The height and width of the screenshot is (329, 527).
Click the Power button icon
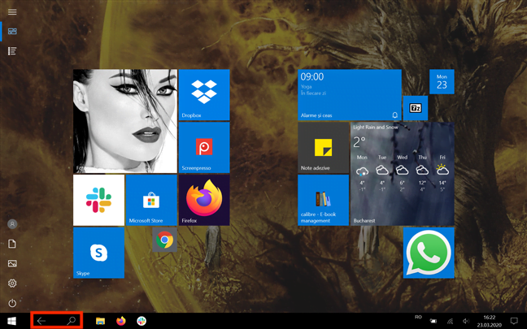pyautogui.click(x=12, y=303)
